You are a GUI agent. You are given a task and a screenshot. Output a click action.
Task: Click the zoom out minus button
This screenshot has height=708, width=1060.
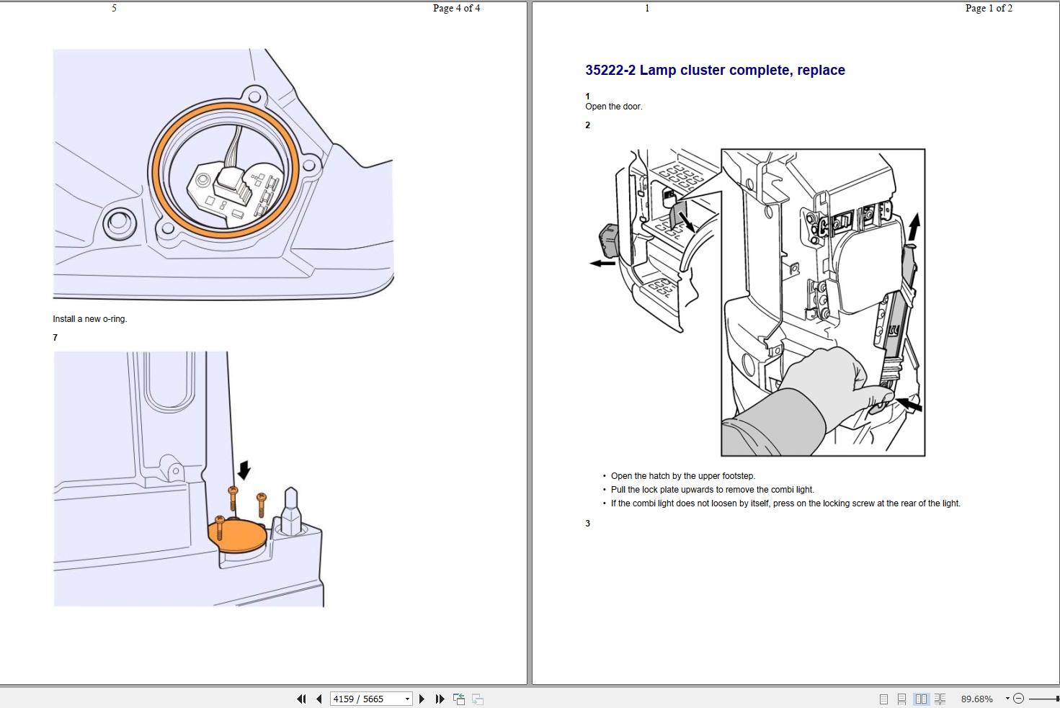pyautogui.click(x=1018, y=699)
